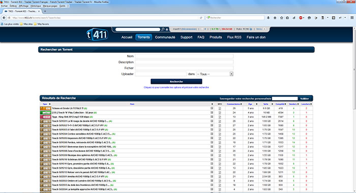Sort results by Type column arrows
Image resolution: width=356 pixels, height=193 pixels.
coord(50,104)
